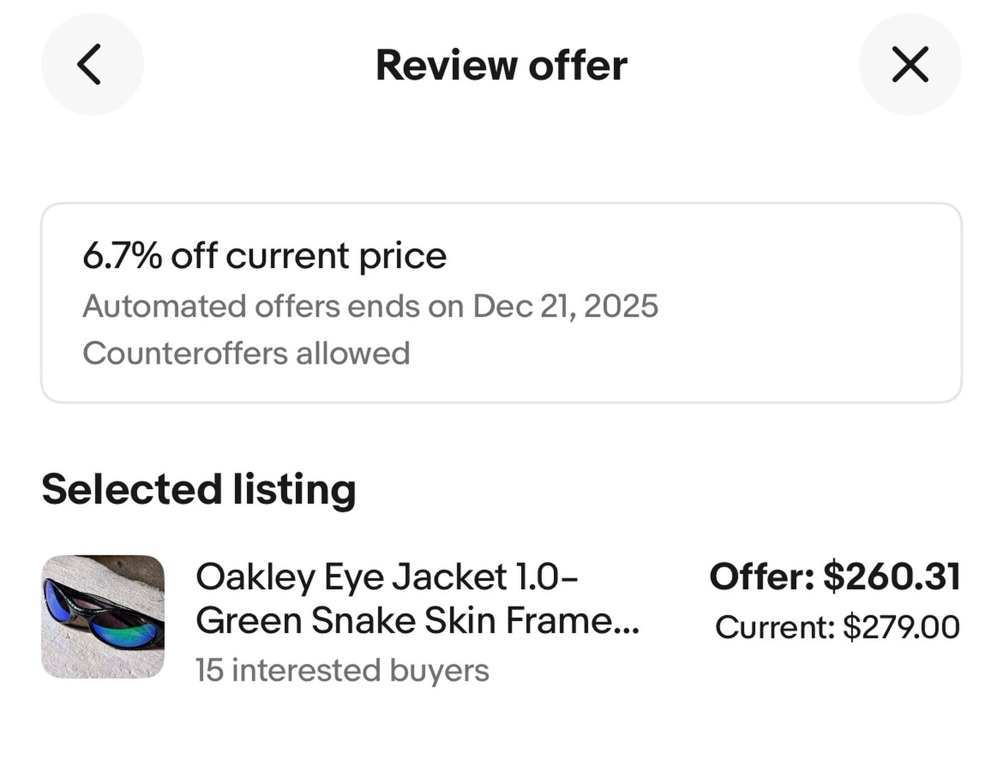Viewport: 1003px width, 759px height.
Task: Tap the 'Dec 21, 2025' date
Action: [565, 306]
